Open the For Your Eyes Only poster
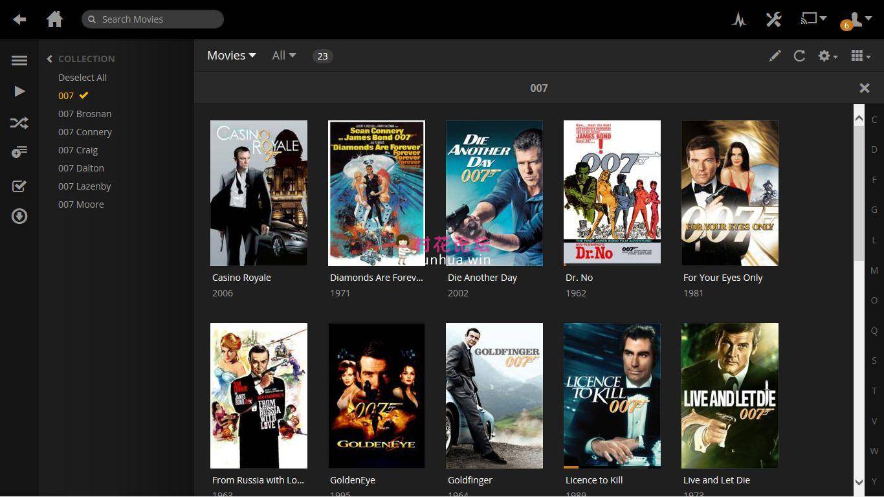 click(730, 193)
